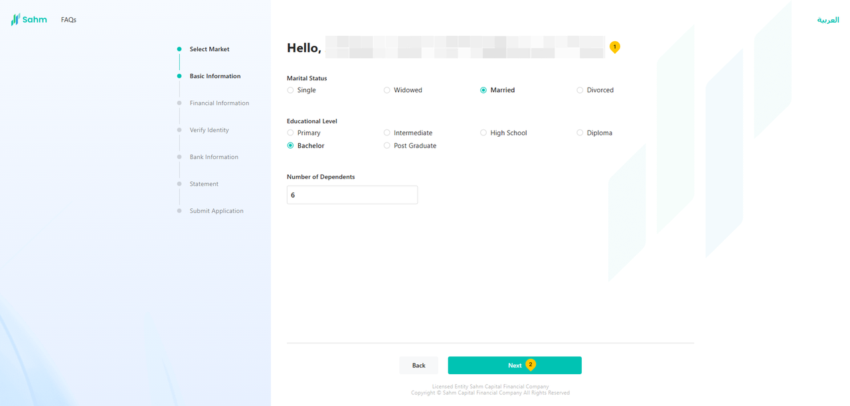Pick Primary educational level
Screen dimensions: 850x406
(x=291, y=133)
